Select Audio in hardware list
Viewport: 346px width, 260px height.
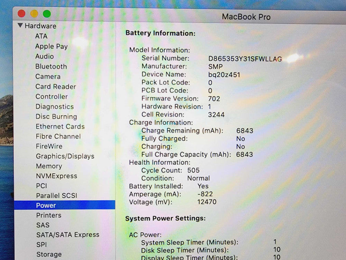45,56
